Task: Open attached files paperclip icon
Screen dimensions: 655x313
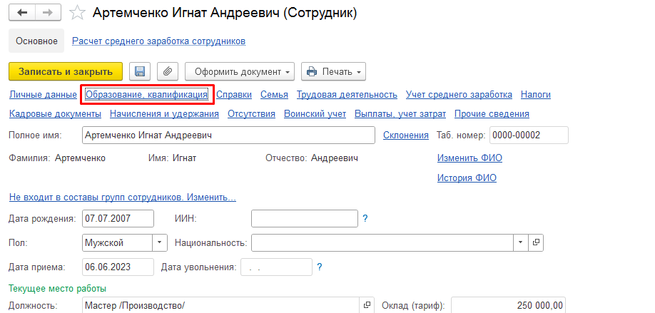Action: 166,71
